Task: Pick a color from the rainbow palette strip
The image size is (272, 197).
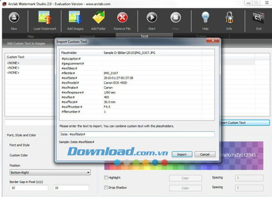Action: (183, 166)
